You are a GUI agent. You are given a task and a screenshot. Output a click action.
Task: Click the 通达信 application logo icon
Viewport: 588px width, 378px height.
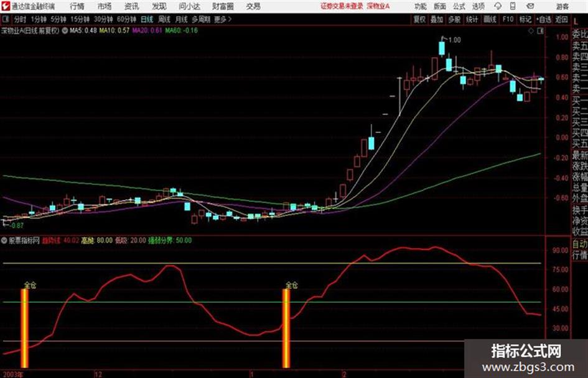pos(6,6)
